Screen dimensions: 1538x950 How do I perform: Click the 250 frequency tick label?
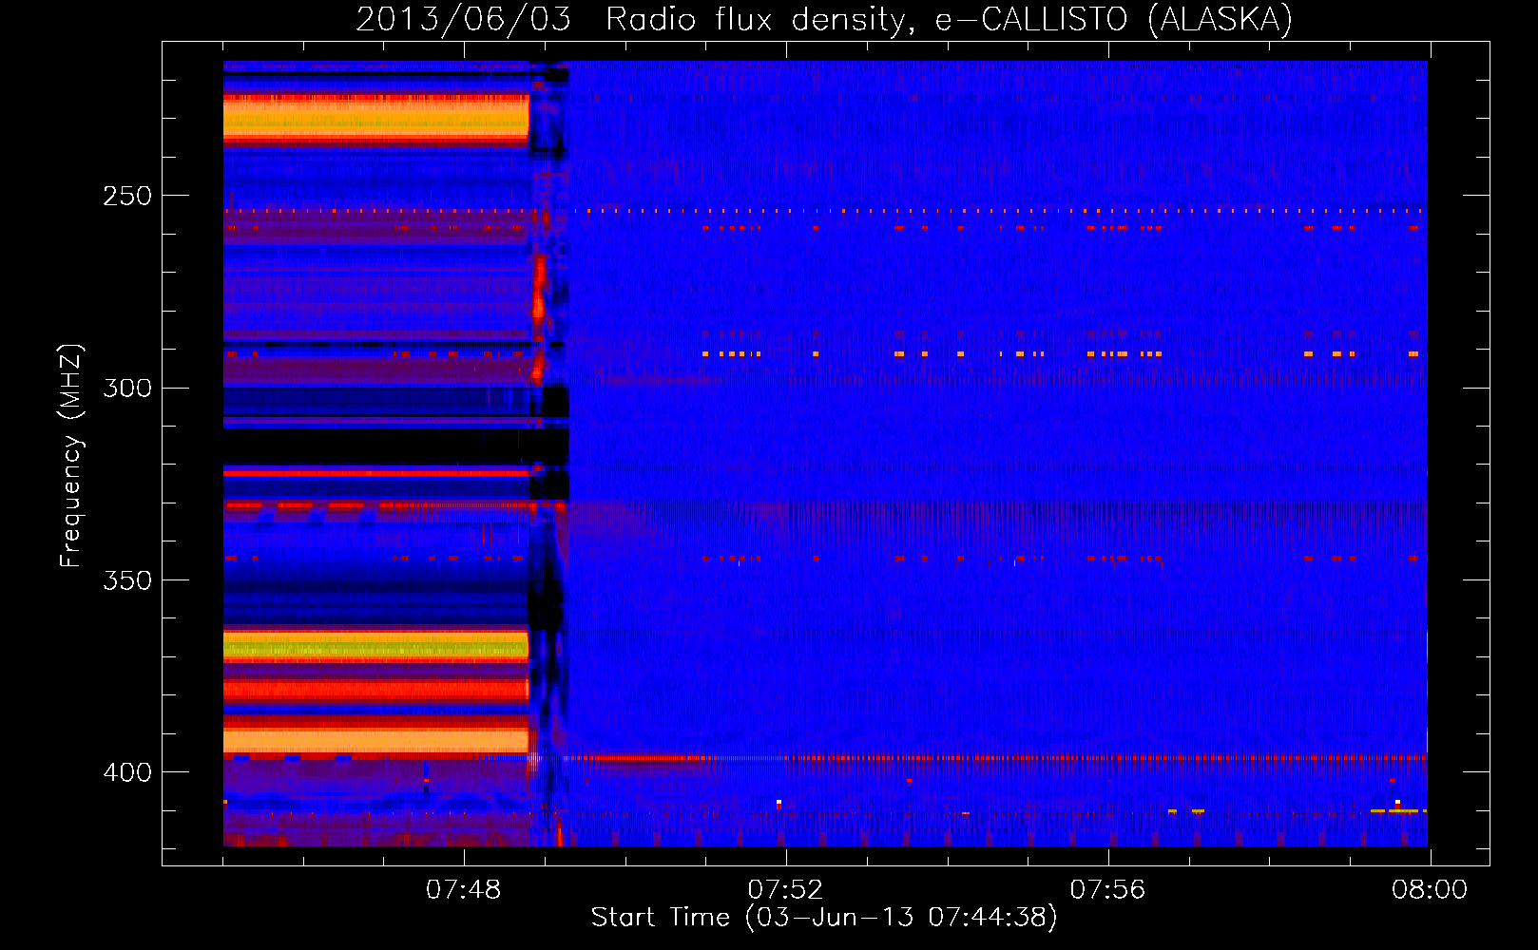127,196
